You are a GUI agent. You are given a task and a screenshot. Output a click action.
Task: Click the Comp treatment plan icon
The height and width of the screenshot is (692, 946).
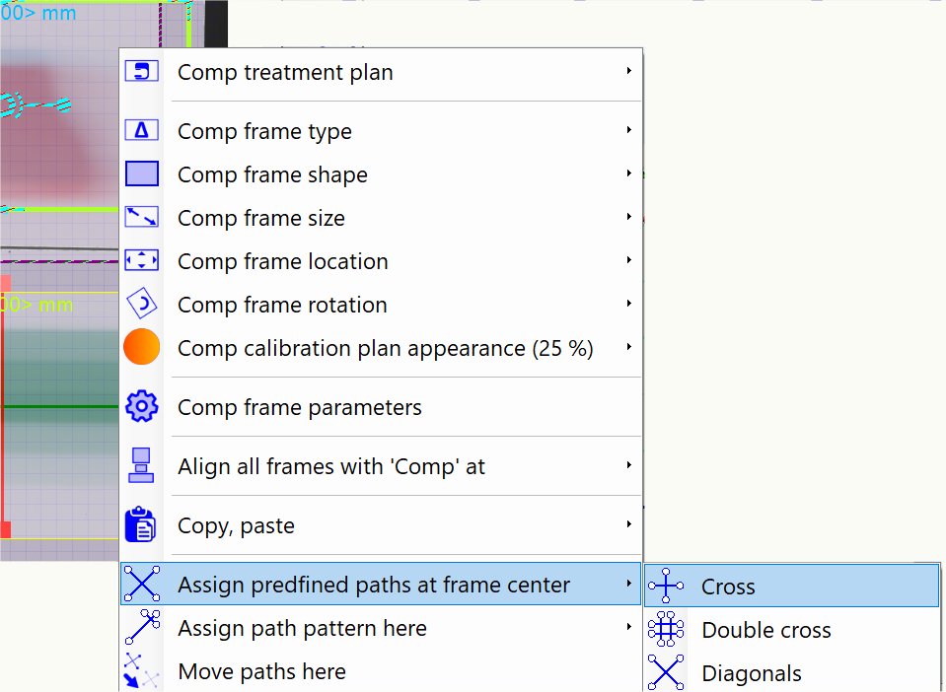142,72
